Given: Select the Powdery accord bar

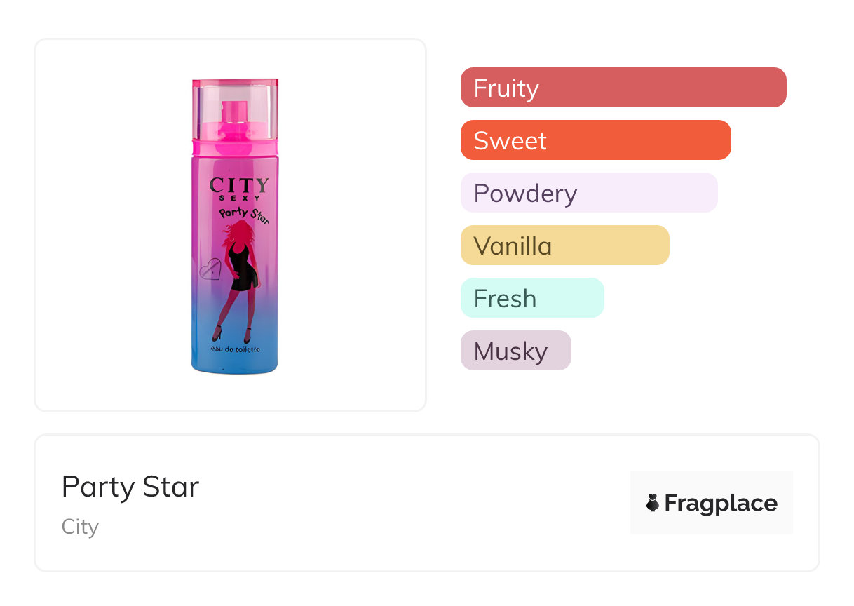Looking at the screenshot, I should 588,193.
